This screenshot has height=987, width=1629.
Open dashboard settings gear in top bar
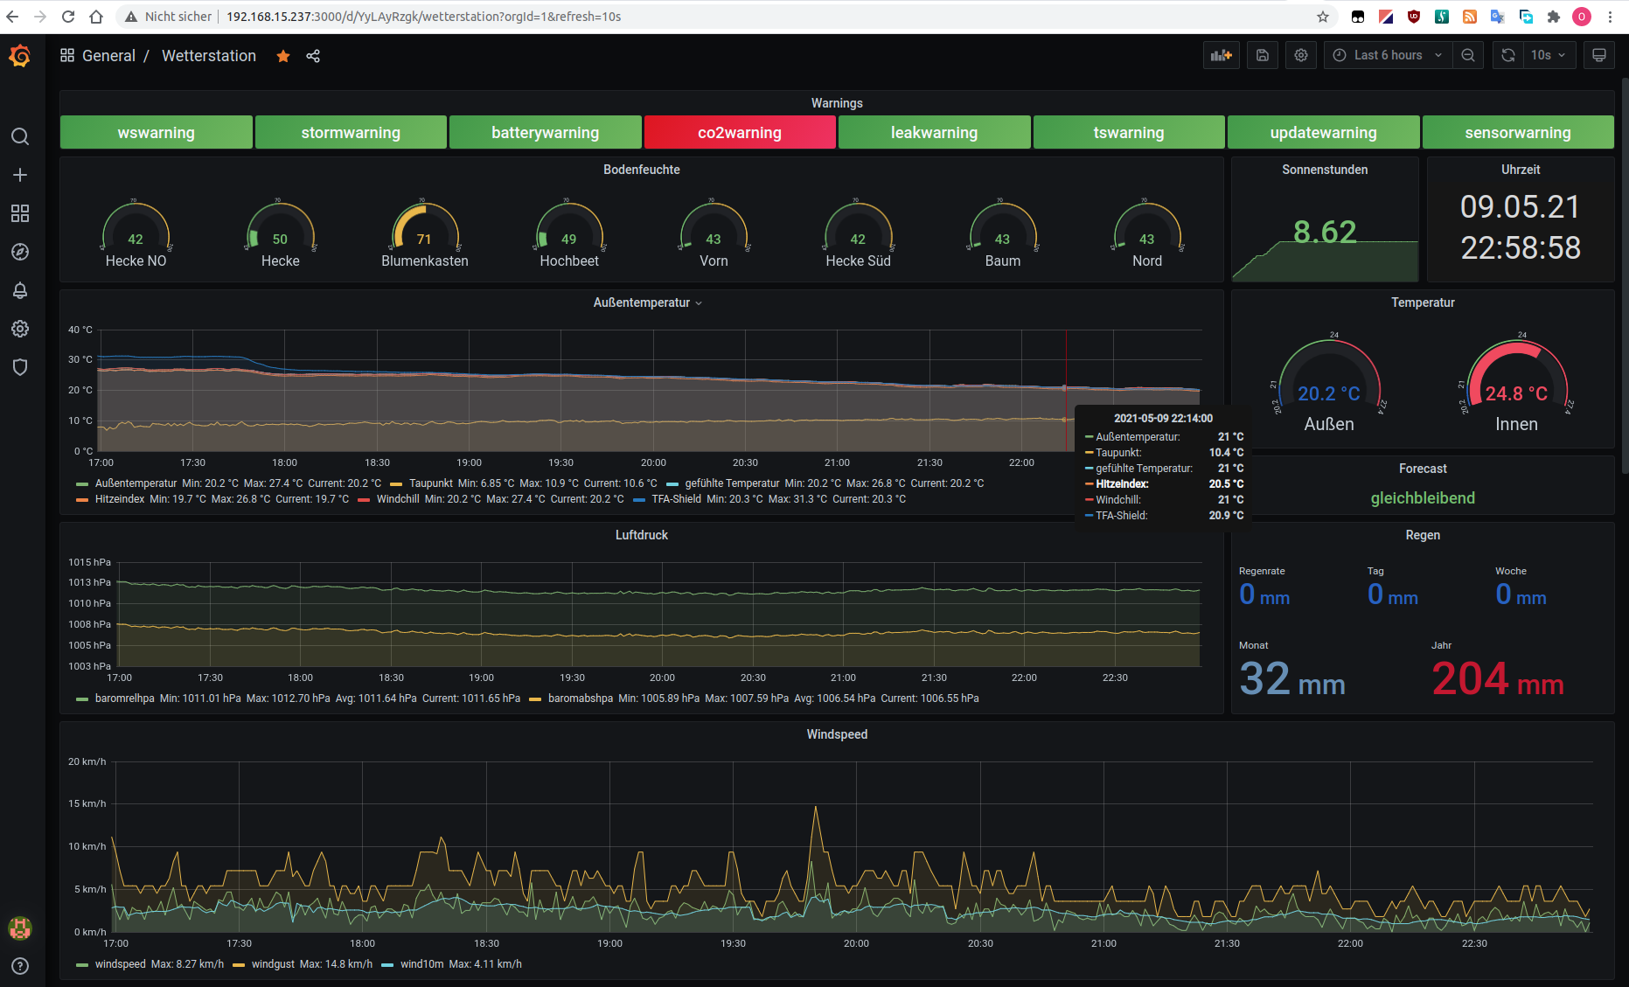pyautogui.click(x=1301, y=55)
